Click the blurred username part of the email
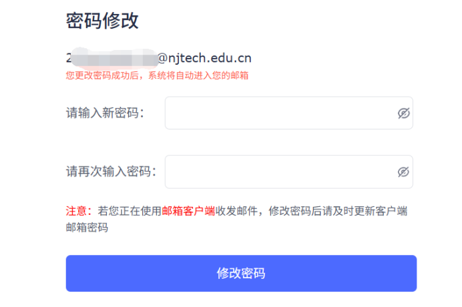The width and height of the screenshot is (462, 307). click(x=115, y=58)
